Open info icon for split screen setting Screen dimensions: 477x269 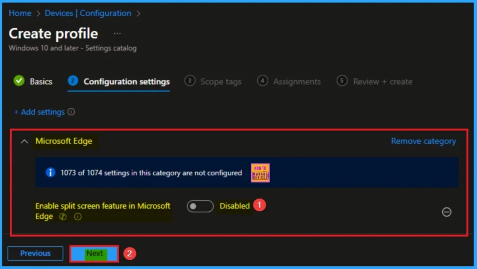pyautogui.click(x=78, y=216)
